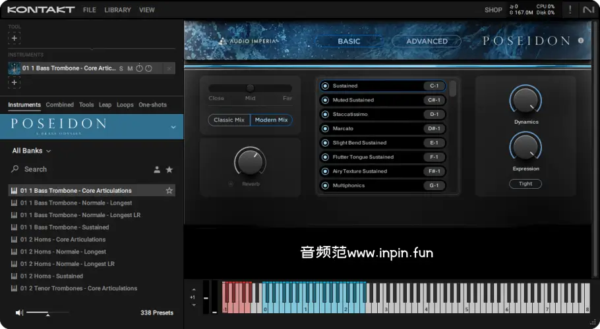Switch to the Advanced tab

coord(427,41)
